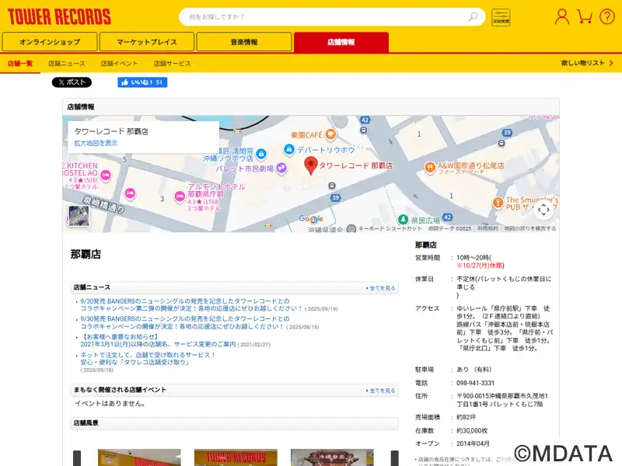Image resolution: width=622 pixels, height=466 pixels.
Task: Select the オンラインショップ tab
Action: point(49,42)
